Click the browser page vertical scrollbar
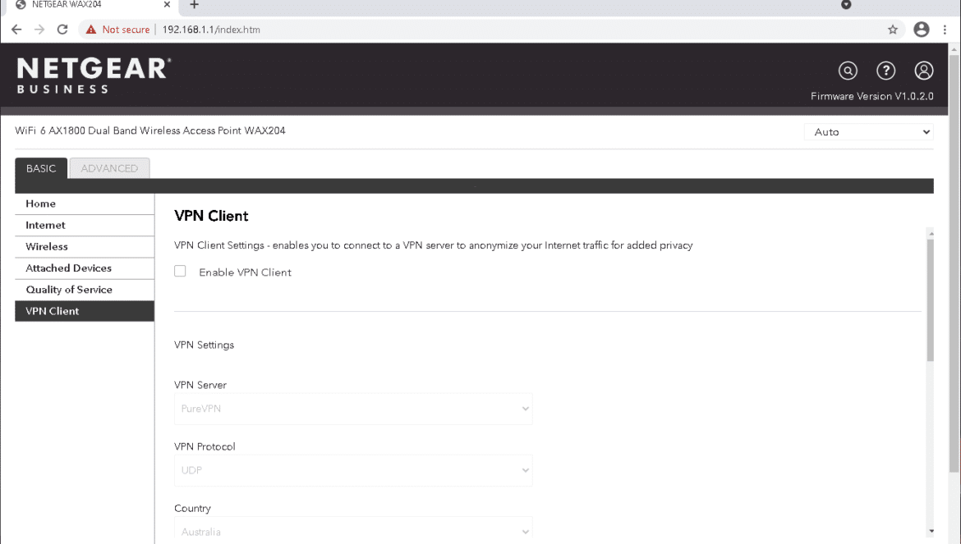The image size is (961, 544). coord(954,263)
